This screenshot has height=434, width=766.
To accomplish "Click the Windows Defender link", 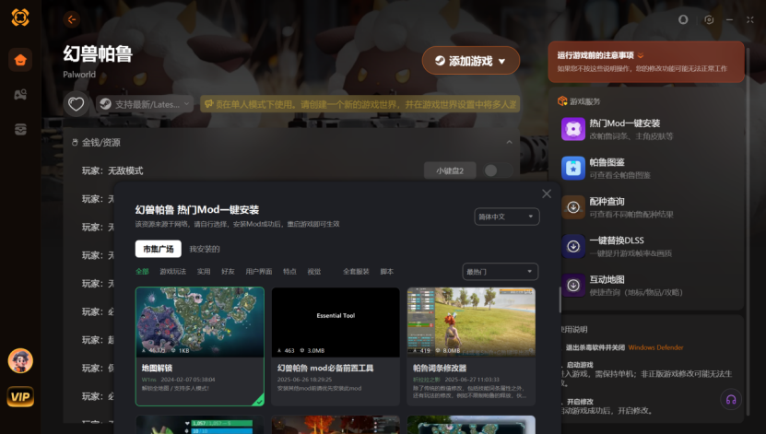I will tap(655, 347).
